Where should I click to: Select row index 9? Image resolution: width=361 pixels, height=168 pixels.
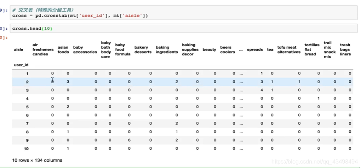[x=27, y=140]
